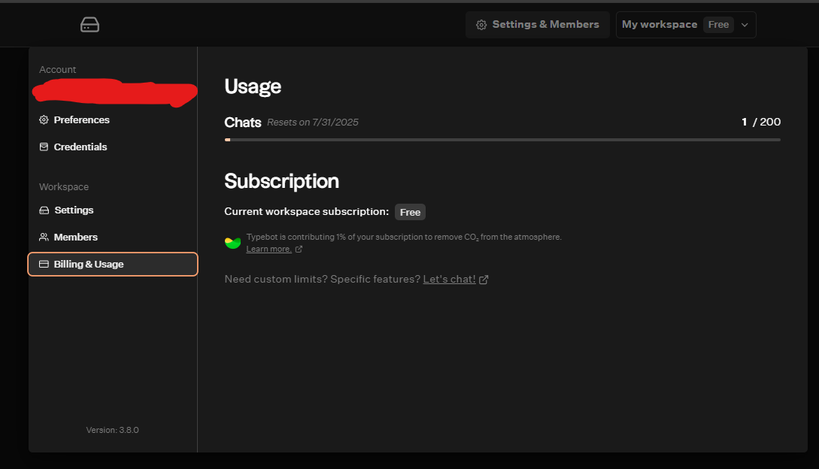Screen dimensions: 819x469
Task: Click the Members people icon
Action: (x=44, y=237)
